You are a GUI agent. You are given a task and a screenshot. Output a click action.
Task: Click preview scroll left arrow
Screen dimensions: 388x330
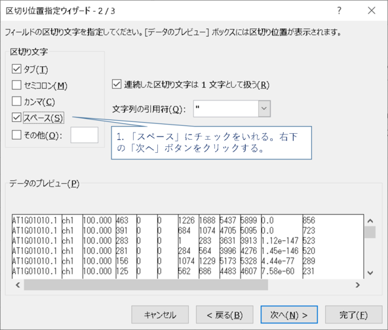(x=18, y=285)
